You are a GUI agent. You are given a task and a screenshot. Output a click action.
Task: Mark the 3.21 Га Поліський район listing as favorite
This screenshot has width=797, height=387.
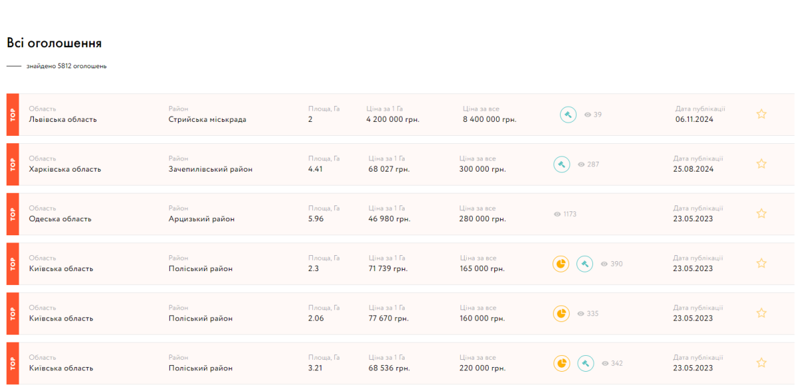pos(761,362)
